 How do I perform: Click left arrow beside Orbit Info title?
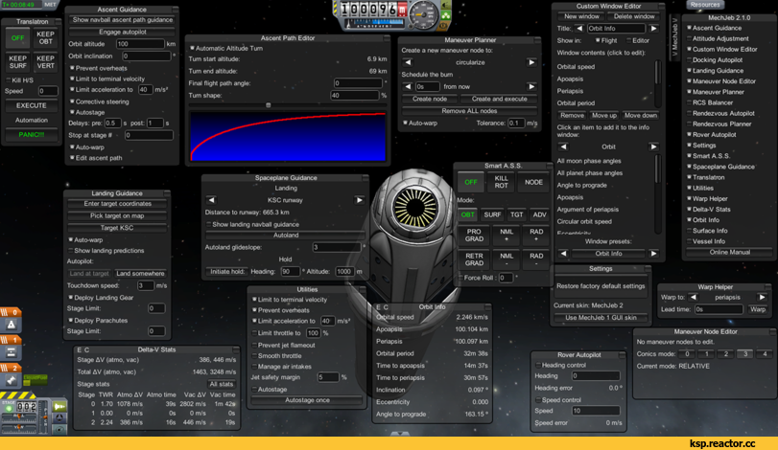[x=578, y=29]
